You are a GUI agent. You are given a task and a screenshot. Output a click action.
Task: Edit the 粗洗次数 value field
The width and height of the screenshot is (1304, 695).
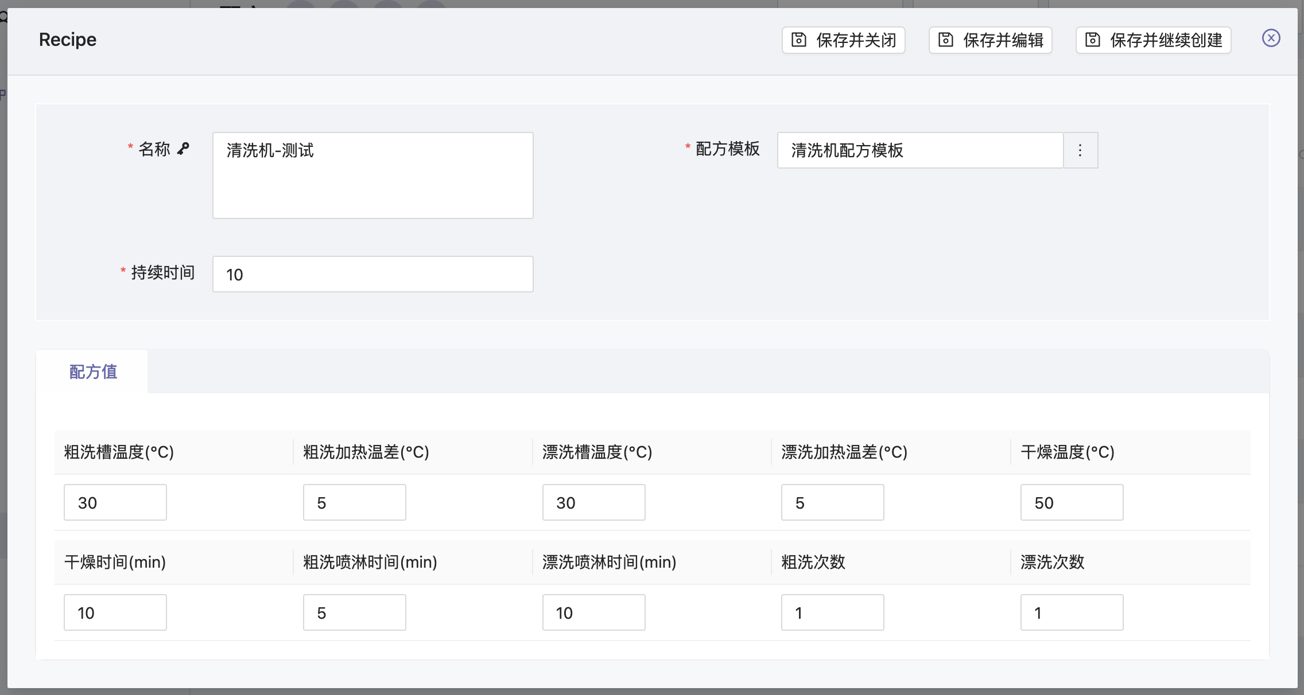pos(832,612)
